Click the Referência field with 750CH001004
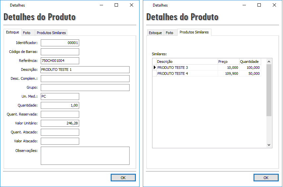Screen dimensions: 283x187 (x=60, y=61)
